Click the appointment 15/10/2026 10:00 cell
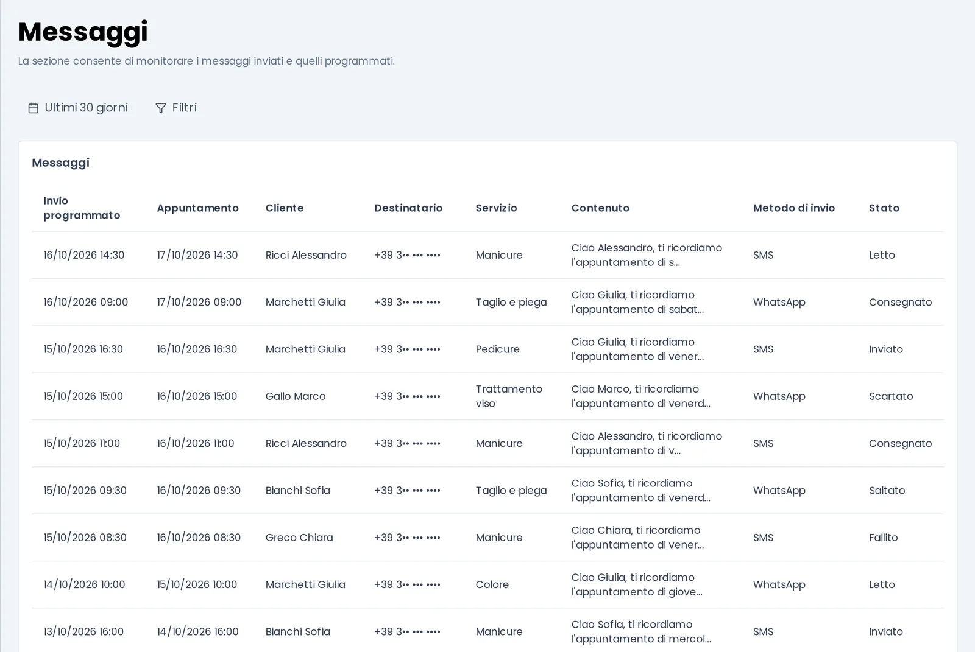Viewport: 975px width, 652px height. tap(197, 584)
